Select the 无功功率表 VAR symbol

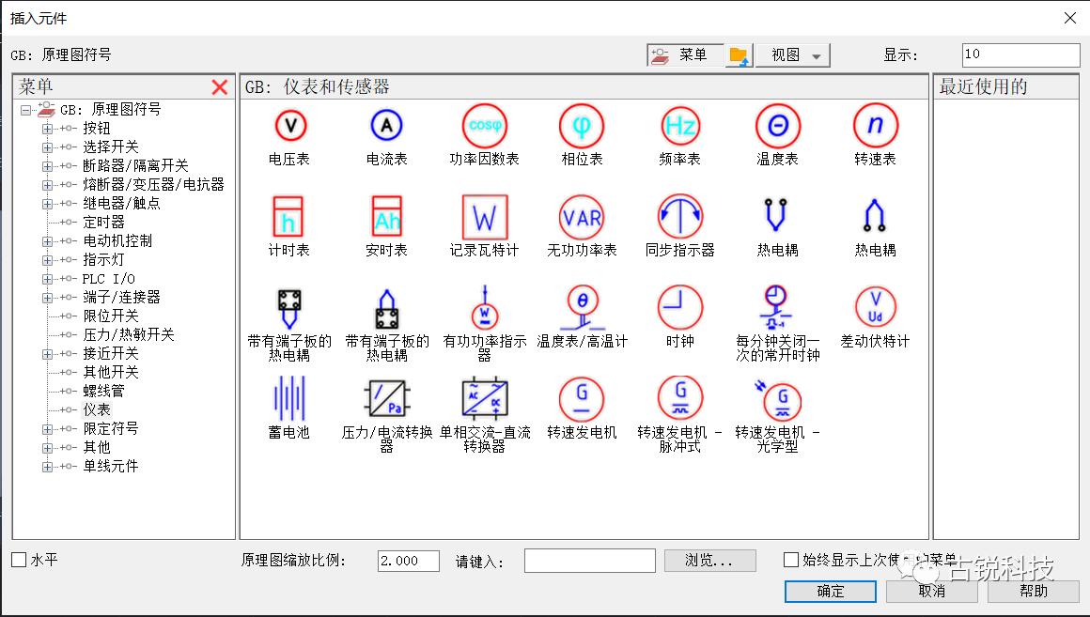pyautogui.click(x=582, y=217)
